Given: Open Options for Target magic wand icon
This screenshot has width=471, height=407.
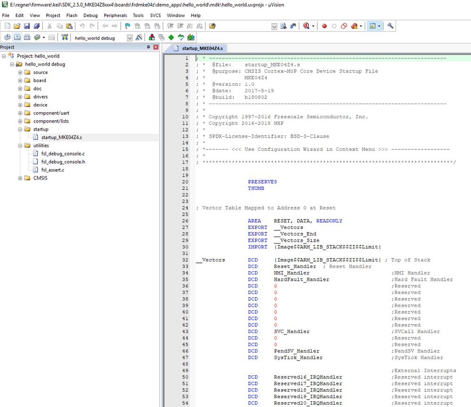Looking at the screenshot, I should (x=139, y=38).
